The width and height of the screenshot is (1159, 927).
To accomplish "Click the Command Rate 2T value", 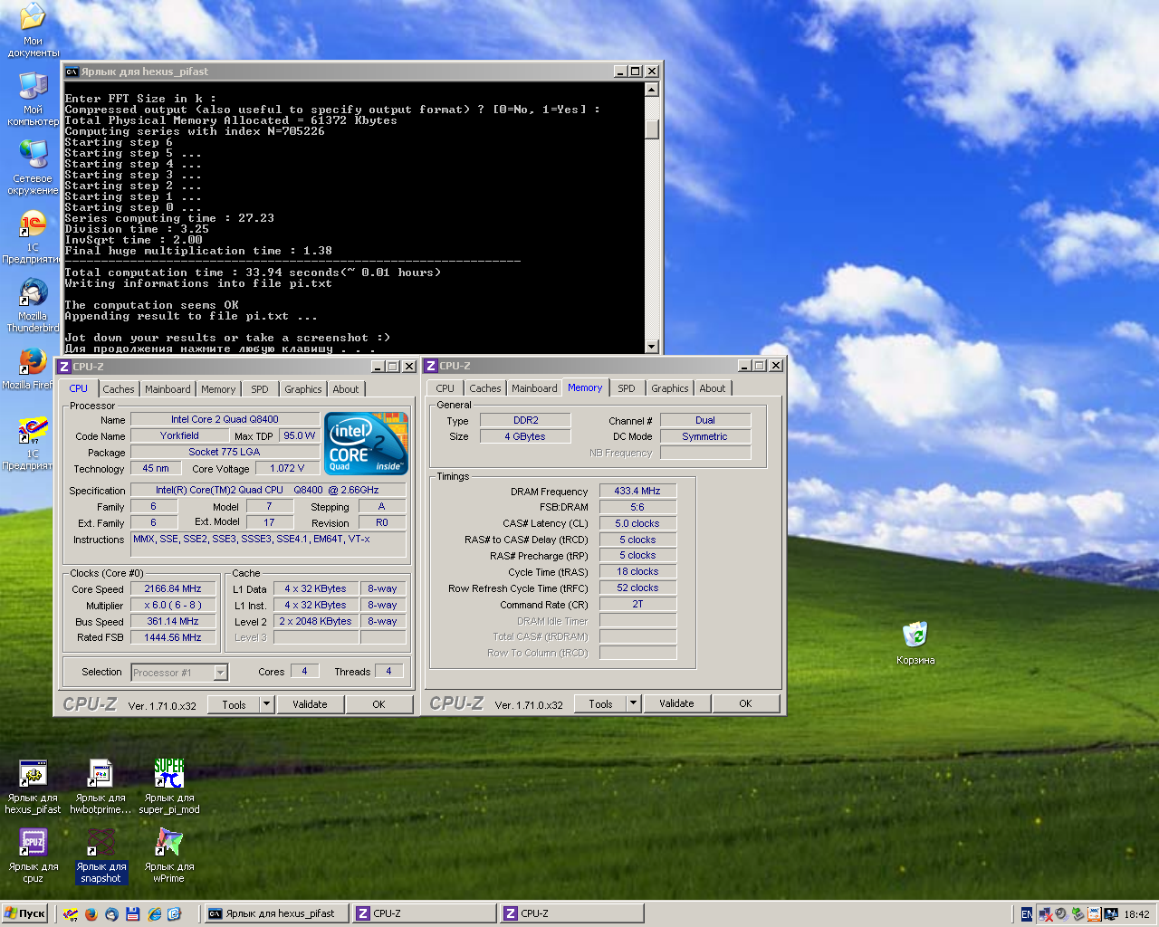I will point(637,604).
